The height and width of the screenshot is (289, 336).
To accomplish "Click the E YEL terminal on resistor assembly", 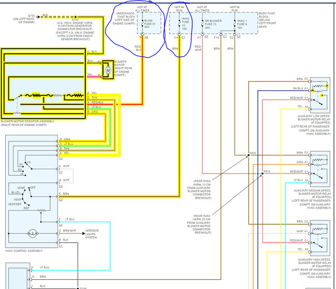I will (x=92, y=93).
